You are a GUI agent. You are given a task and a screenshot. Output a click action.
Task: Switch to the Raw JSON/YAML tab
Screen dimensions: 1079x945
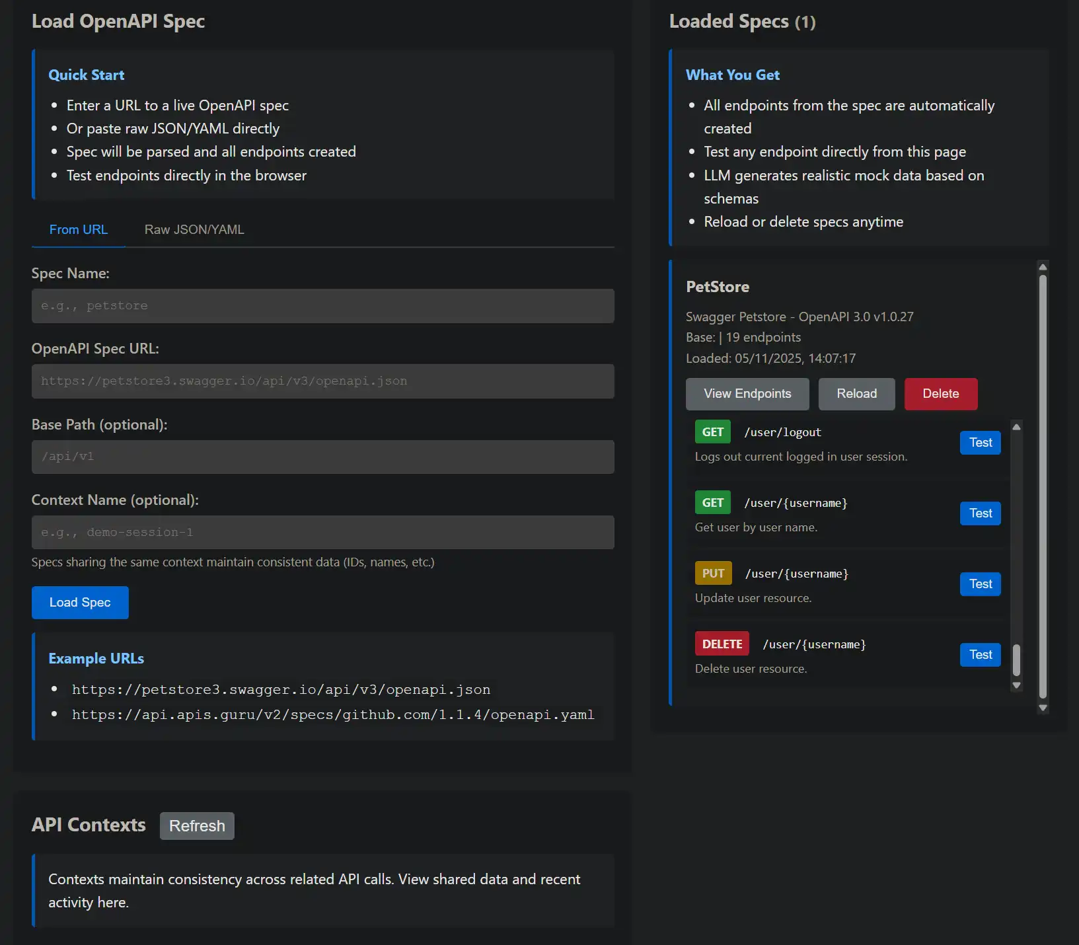point(194,229)
